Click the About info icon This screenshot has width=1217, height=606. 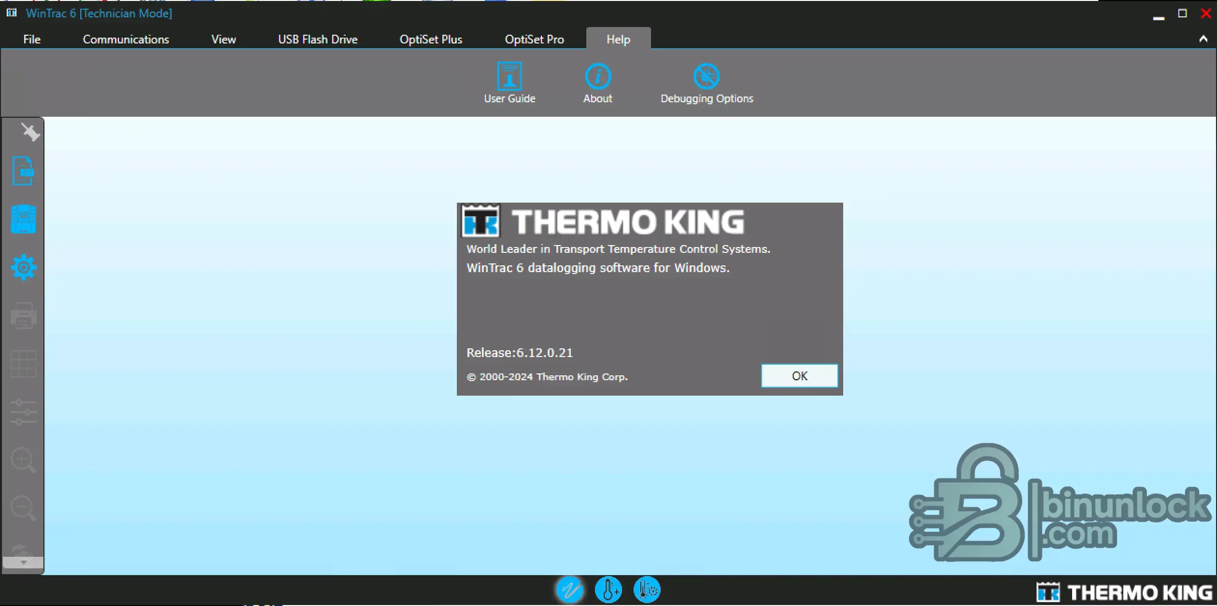[x=598, y=76]
